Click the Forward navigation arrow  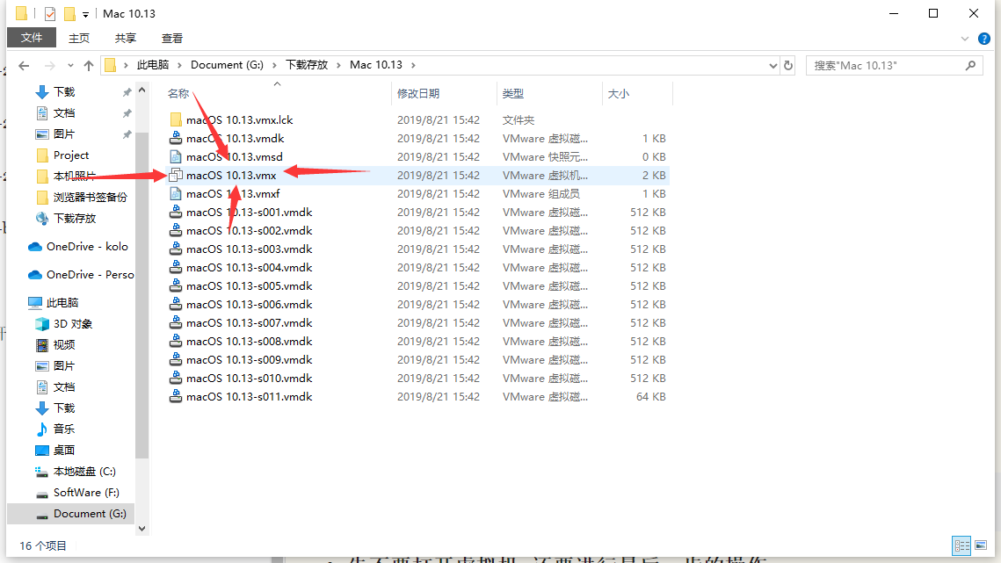coord(49,65)
